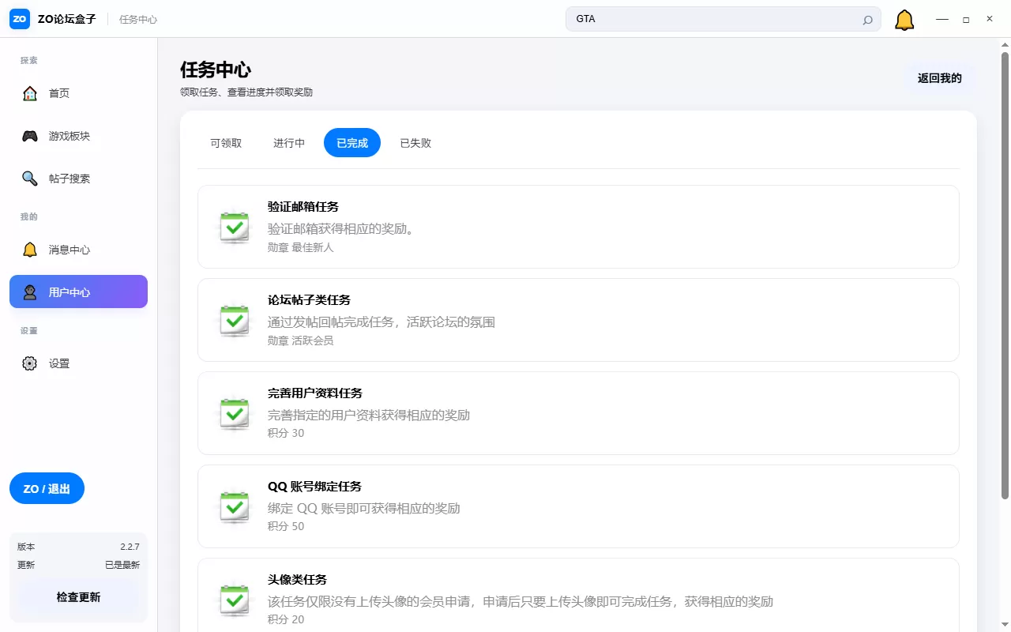Click the ZO / 退出 logout button

[47, 489]
